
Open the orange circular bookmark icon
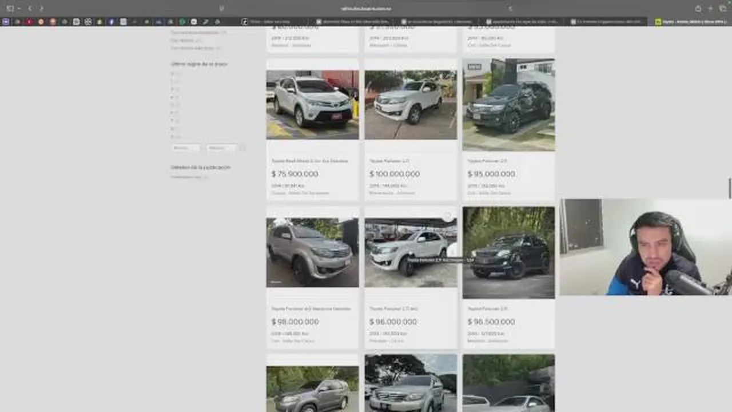pyautogui.click(x=41, y=22)
